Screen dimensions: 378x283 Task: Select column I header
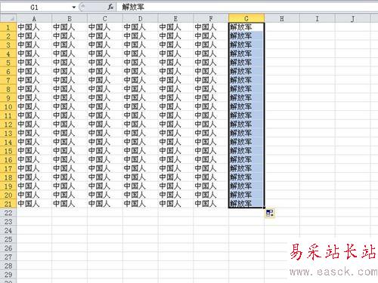[318, 18]
